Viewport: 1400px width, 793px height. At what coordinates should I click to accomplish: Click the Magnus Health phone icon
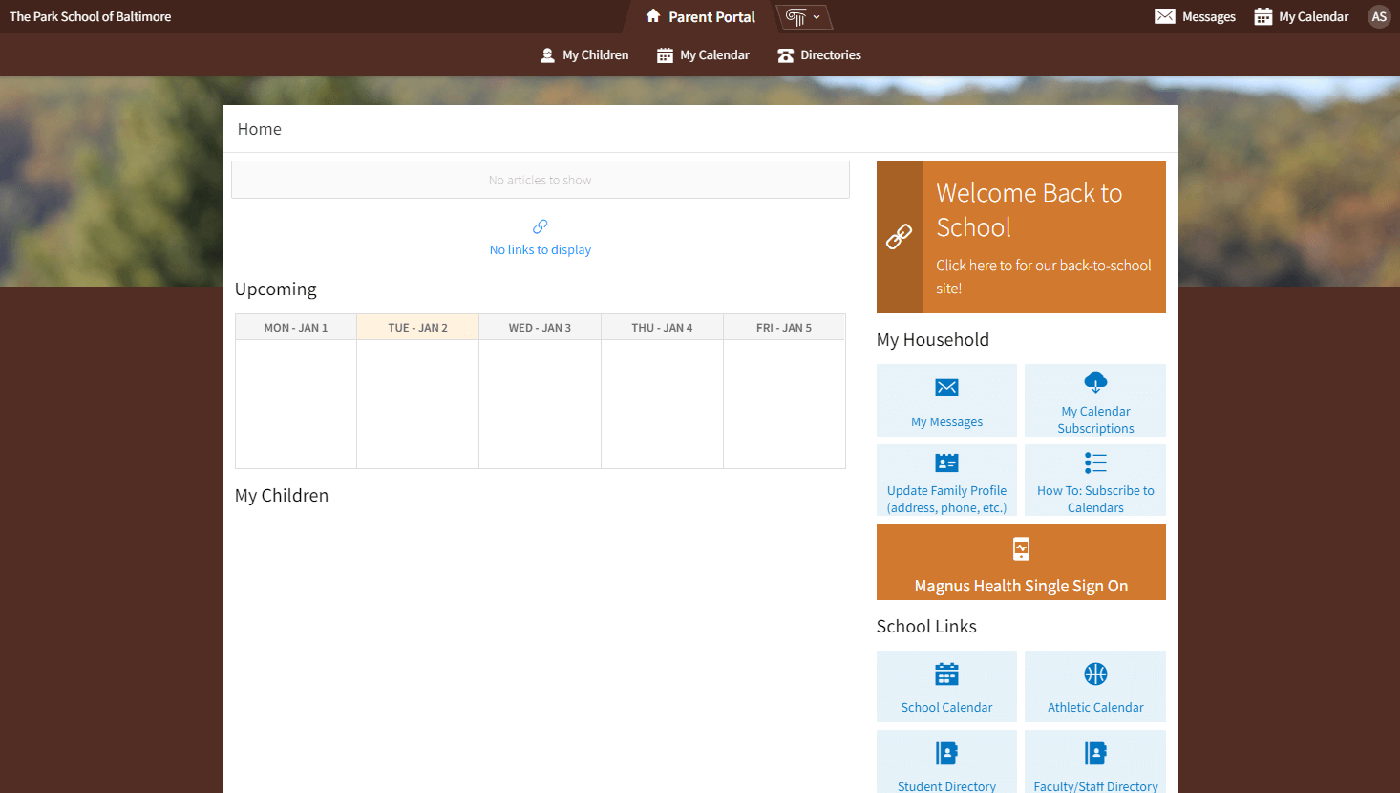pos(1021,549)
